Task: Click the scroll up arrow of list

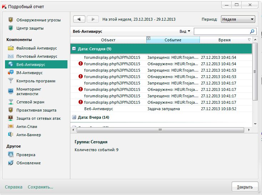Action: [x=255, y=40]
